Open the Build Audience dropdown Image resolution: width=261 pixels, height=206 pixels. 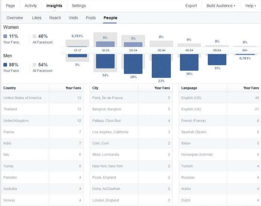coord(221,6)
